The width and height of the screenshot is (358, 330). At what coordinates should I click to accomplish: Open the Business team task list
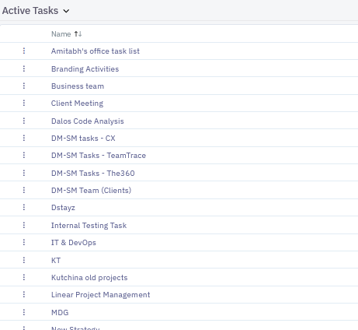(x=78, y=86)
